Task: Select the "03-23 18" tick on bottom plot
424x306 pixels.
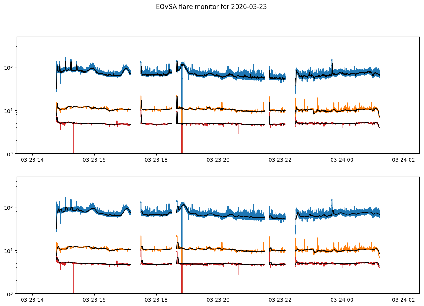Action: [x=156, y=300]
